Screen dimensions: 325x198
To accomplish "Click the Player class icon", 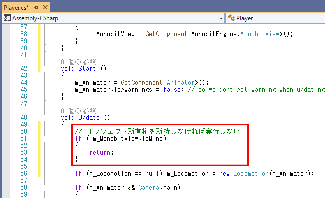I will coord(231,18).
